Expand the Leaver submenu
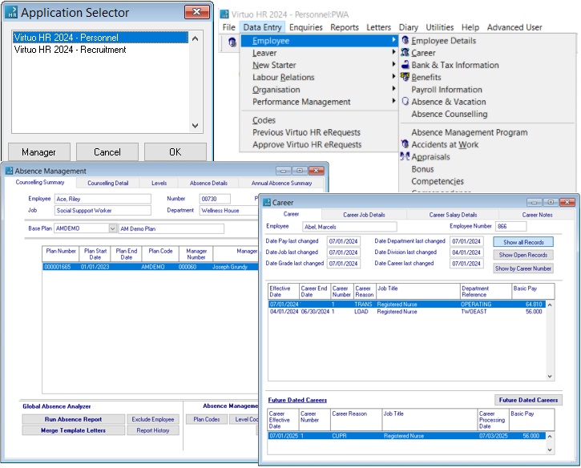 click(x=264, y=53)
